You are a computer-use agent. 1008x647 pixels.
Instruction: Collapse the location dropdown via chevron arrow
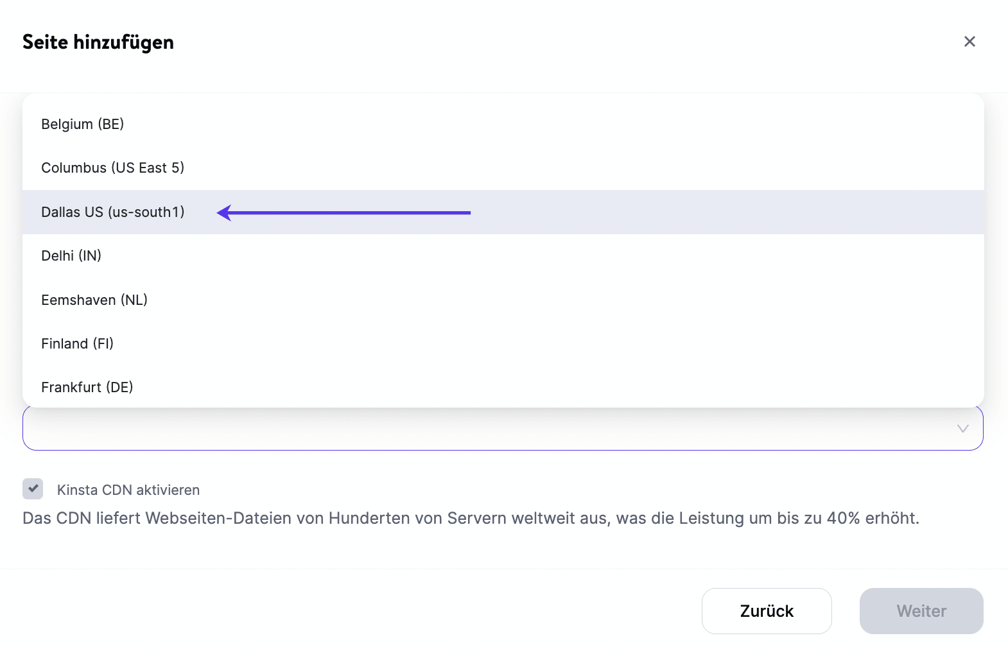962,429
